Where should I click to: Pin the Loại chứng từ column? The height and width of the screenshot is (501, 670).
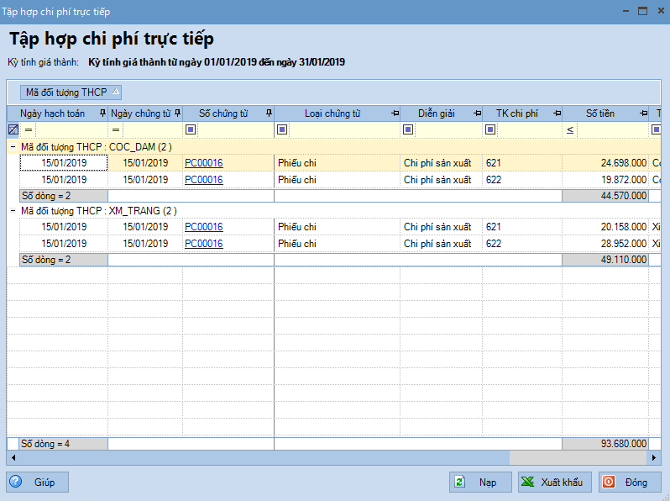395,113
